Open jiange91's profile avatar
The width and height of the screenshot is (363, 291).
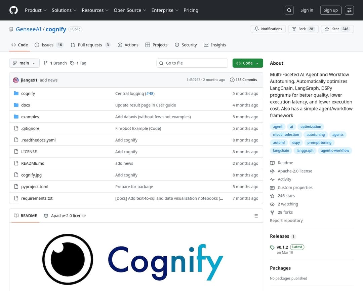[15, 80]
